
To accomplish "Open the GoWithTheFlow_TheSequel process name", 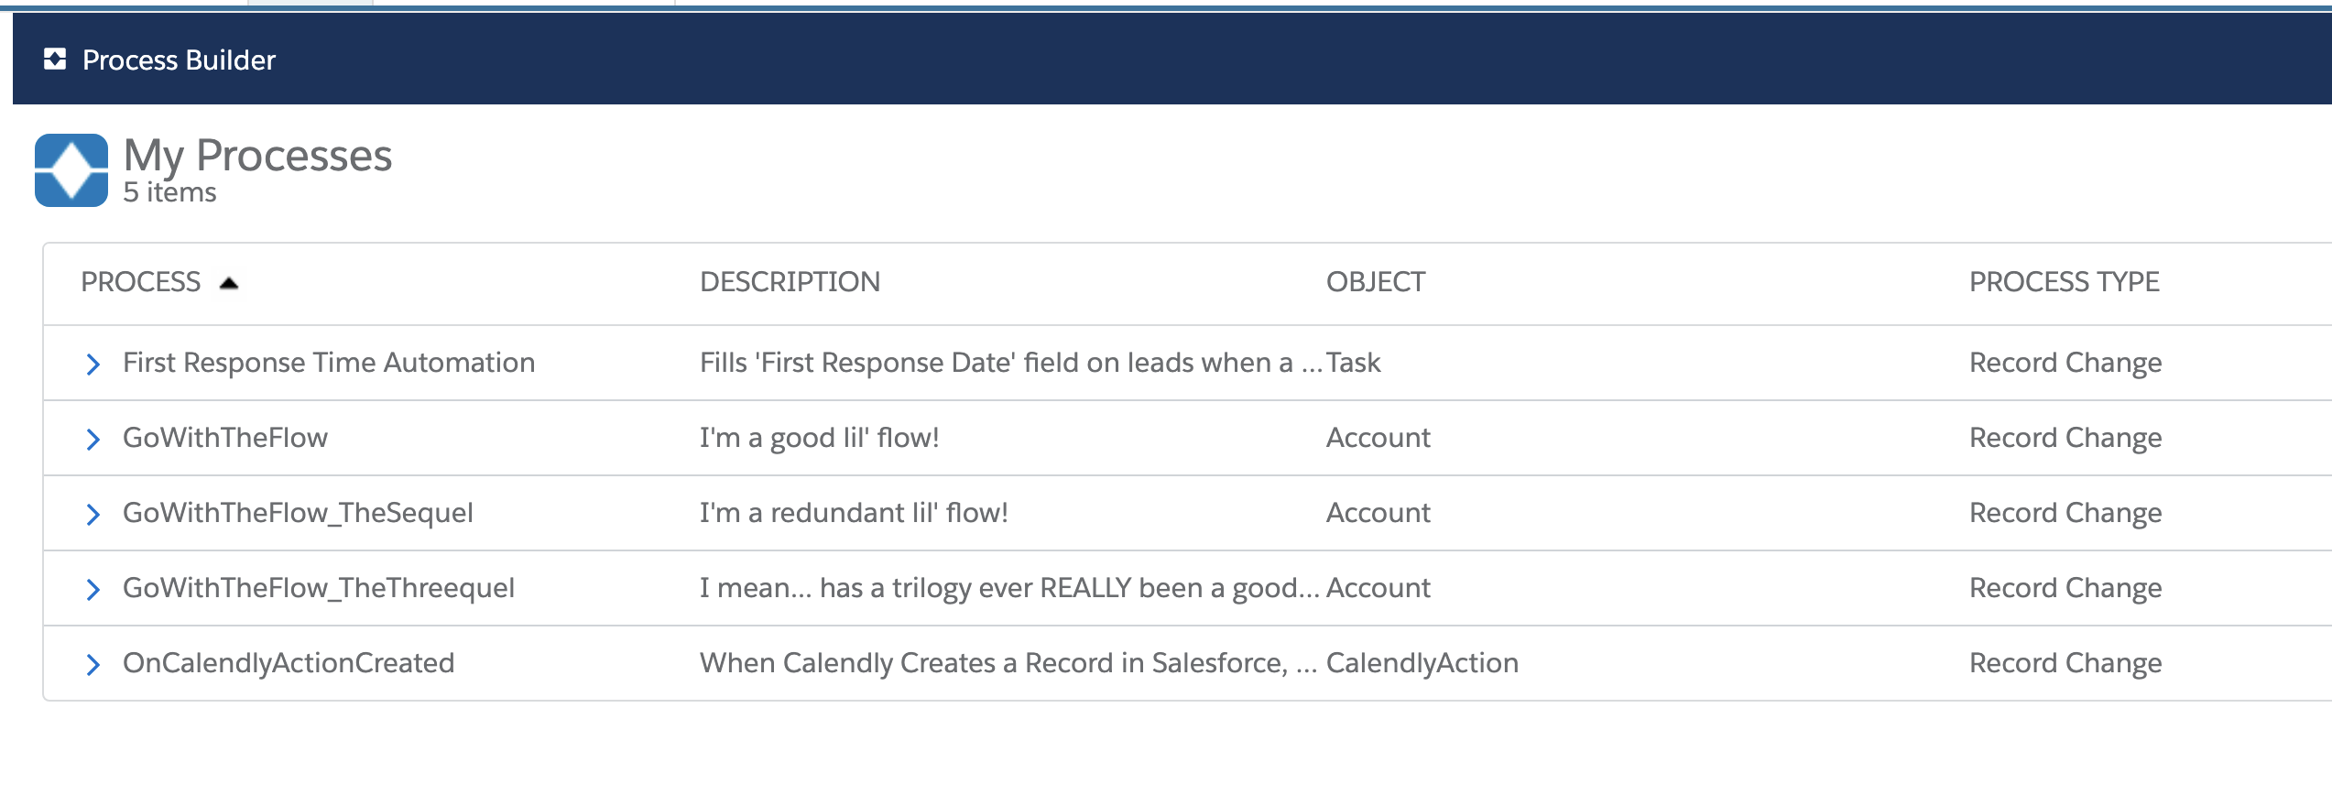I will [x=298, y=513].
